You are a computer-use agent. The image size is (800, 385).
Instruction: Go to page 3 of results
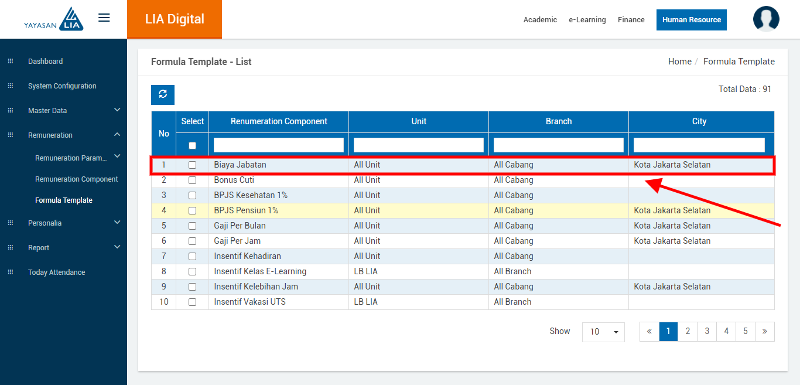(x=707, y=331)
